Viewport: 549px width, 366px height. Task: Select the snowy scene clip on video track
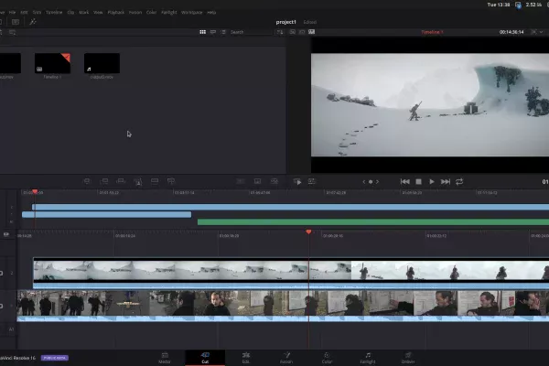(183, 271)
